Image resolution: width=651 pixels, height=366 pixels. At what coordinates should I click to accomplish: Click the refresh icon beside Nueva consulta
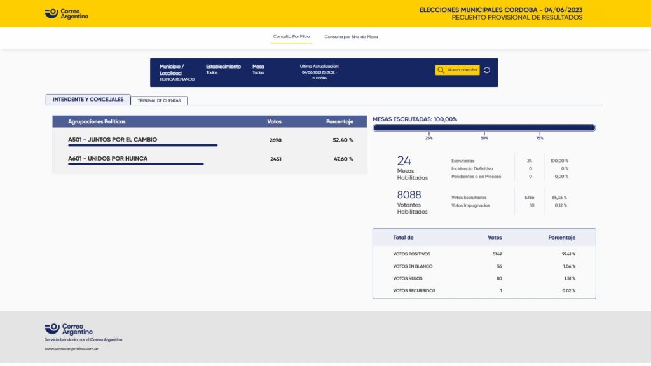pyautogui.click(x=486, y=70)
